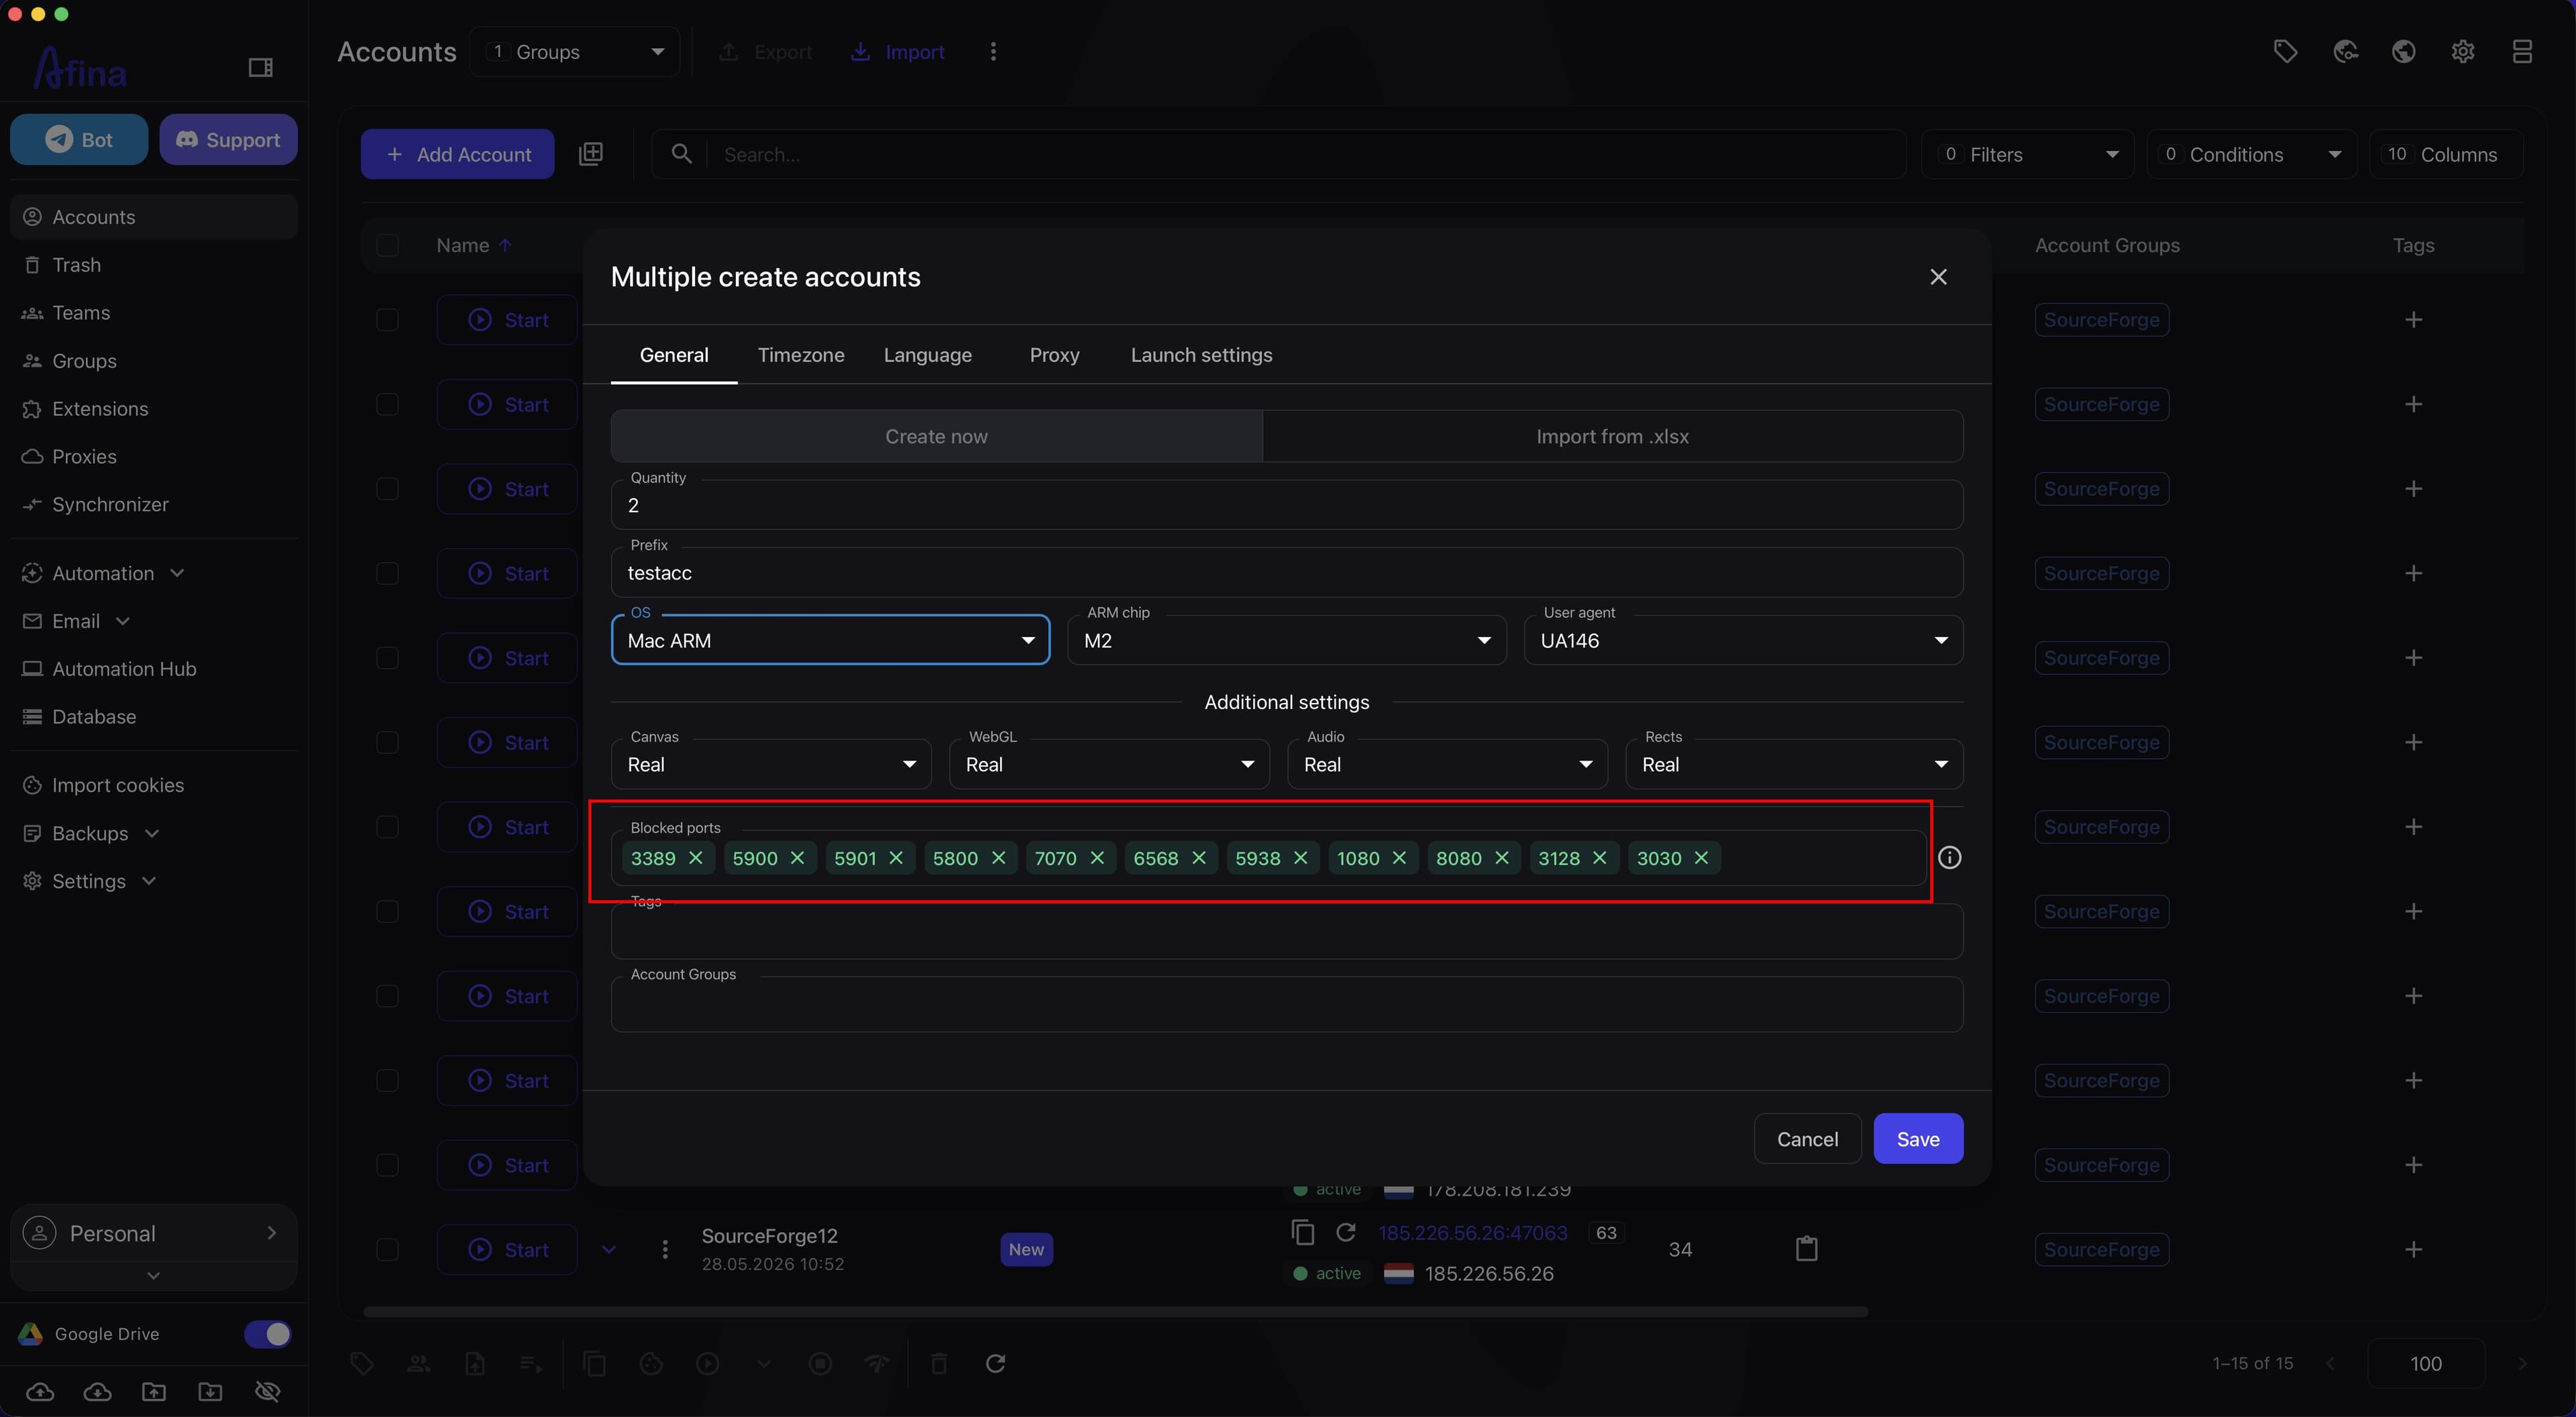Switch to the Proxy tab

(1054, 355)
